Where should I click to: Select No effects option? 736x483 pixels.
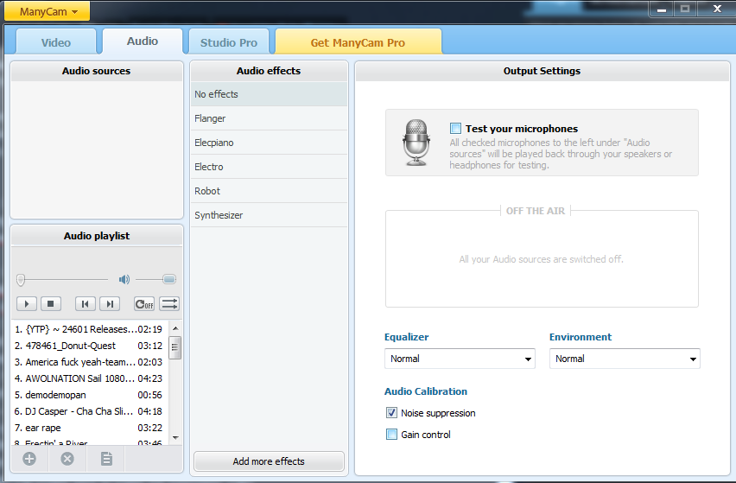click(269, 94)
